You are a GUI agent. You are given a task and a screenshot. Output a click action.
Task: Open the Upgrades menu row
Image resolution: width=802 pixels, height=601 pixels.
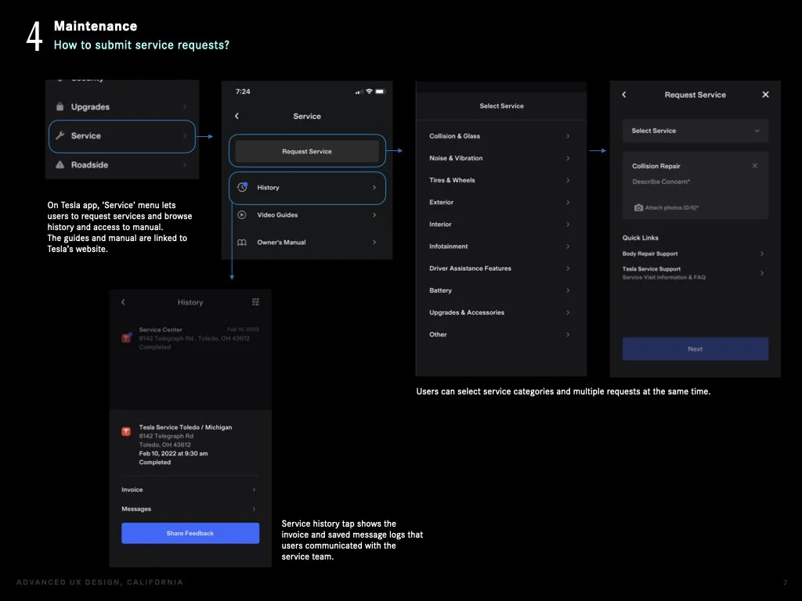121,106
